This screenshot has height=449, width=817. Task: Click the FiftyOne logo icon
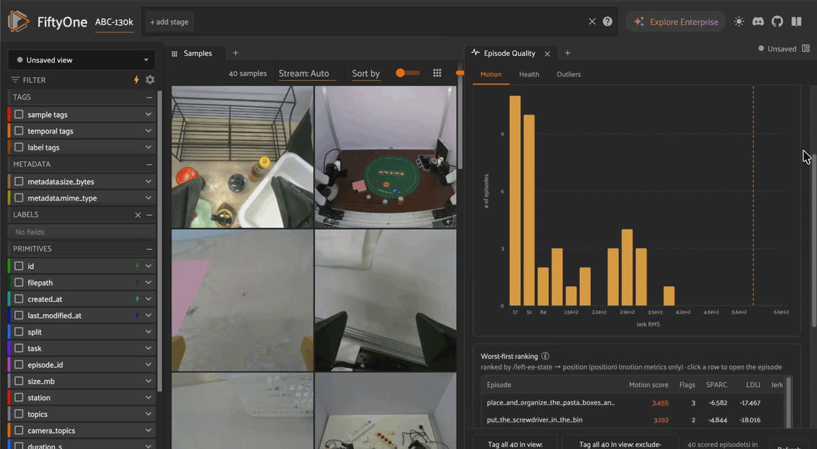18,22
